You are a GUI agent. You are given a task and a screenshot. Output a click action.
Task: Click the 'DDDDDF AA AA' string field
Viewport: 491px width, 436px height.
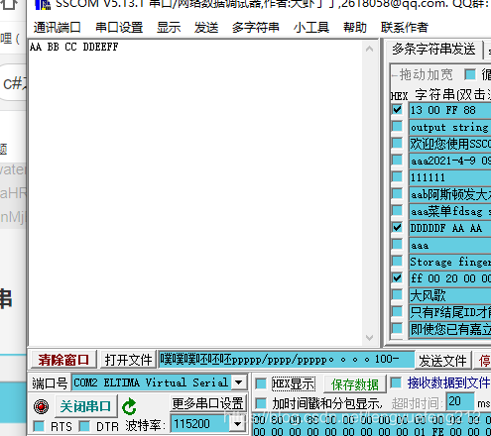(x=450, y=228)
